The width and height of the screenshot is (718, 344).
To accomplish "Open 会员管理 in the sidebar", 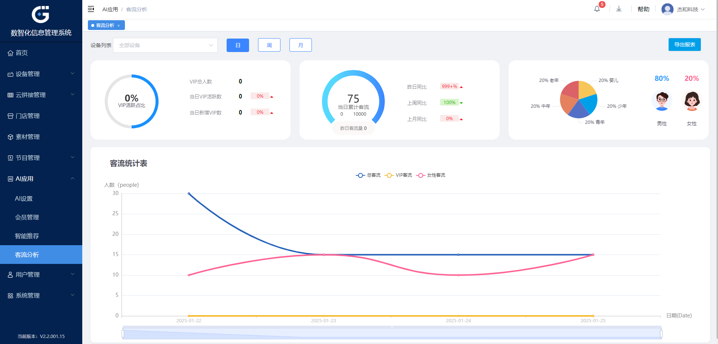I will point(27,217).
